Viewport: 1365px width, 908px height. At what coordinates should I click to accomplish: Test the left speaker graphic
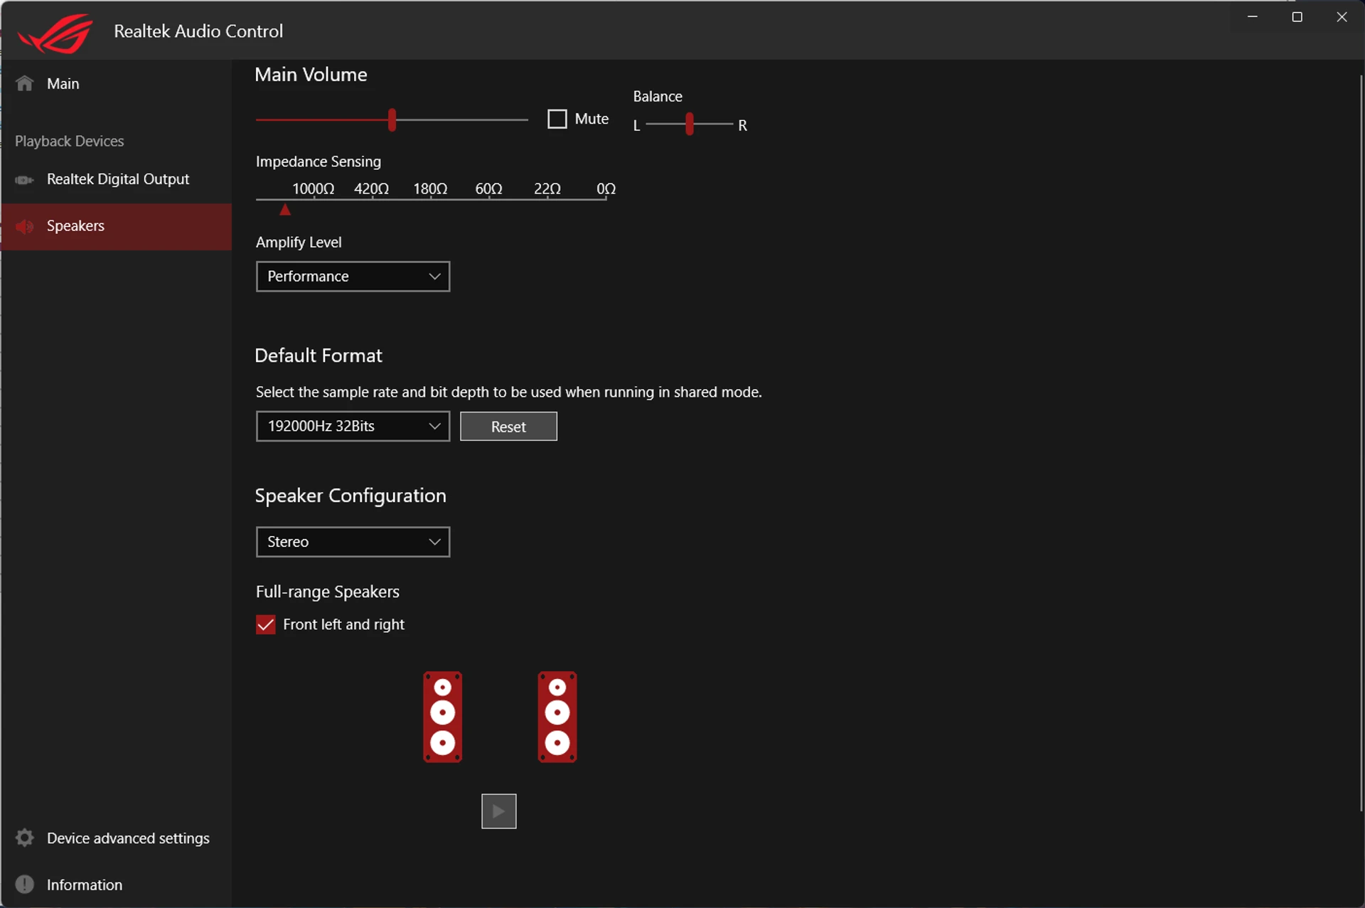tap(443, 717)
